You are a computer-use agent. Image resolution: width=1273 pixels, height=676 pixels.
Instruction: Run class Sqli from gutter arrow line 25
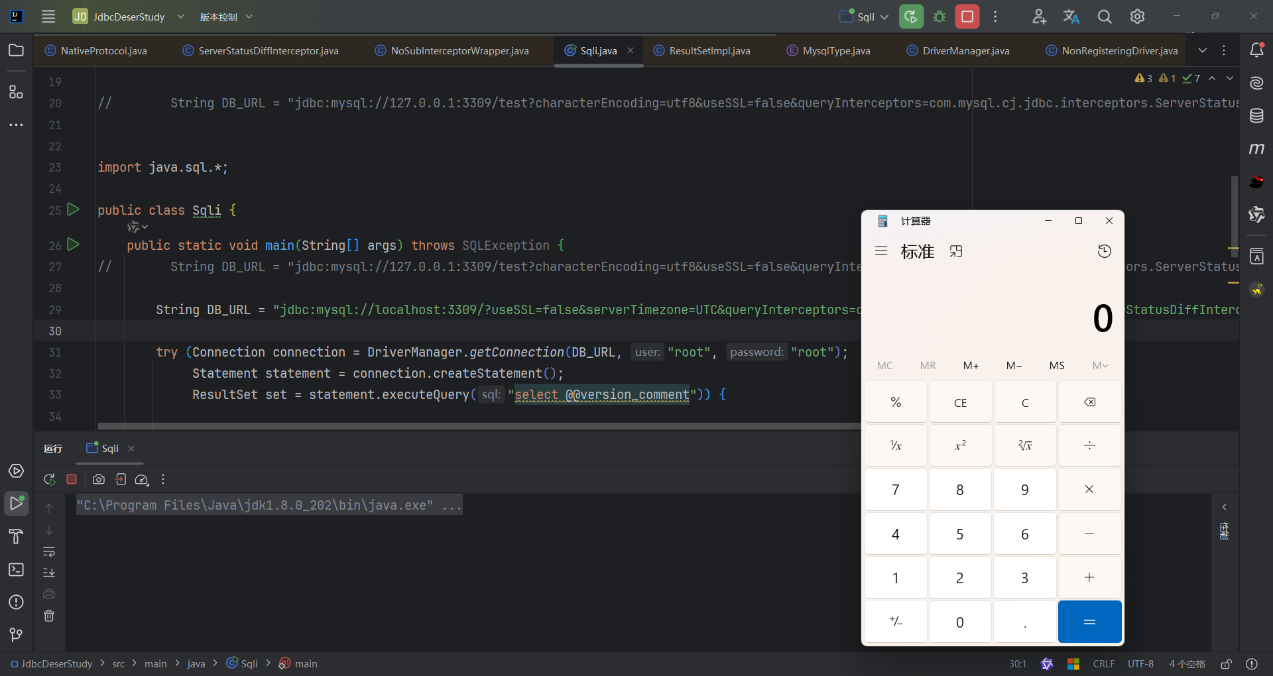74,209
